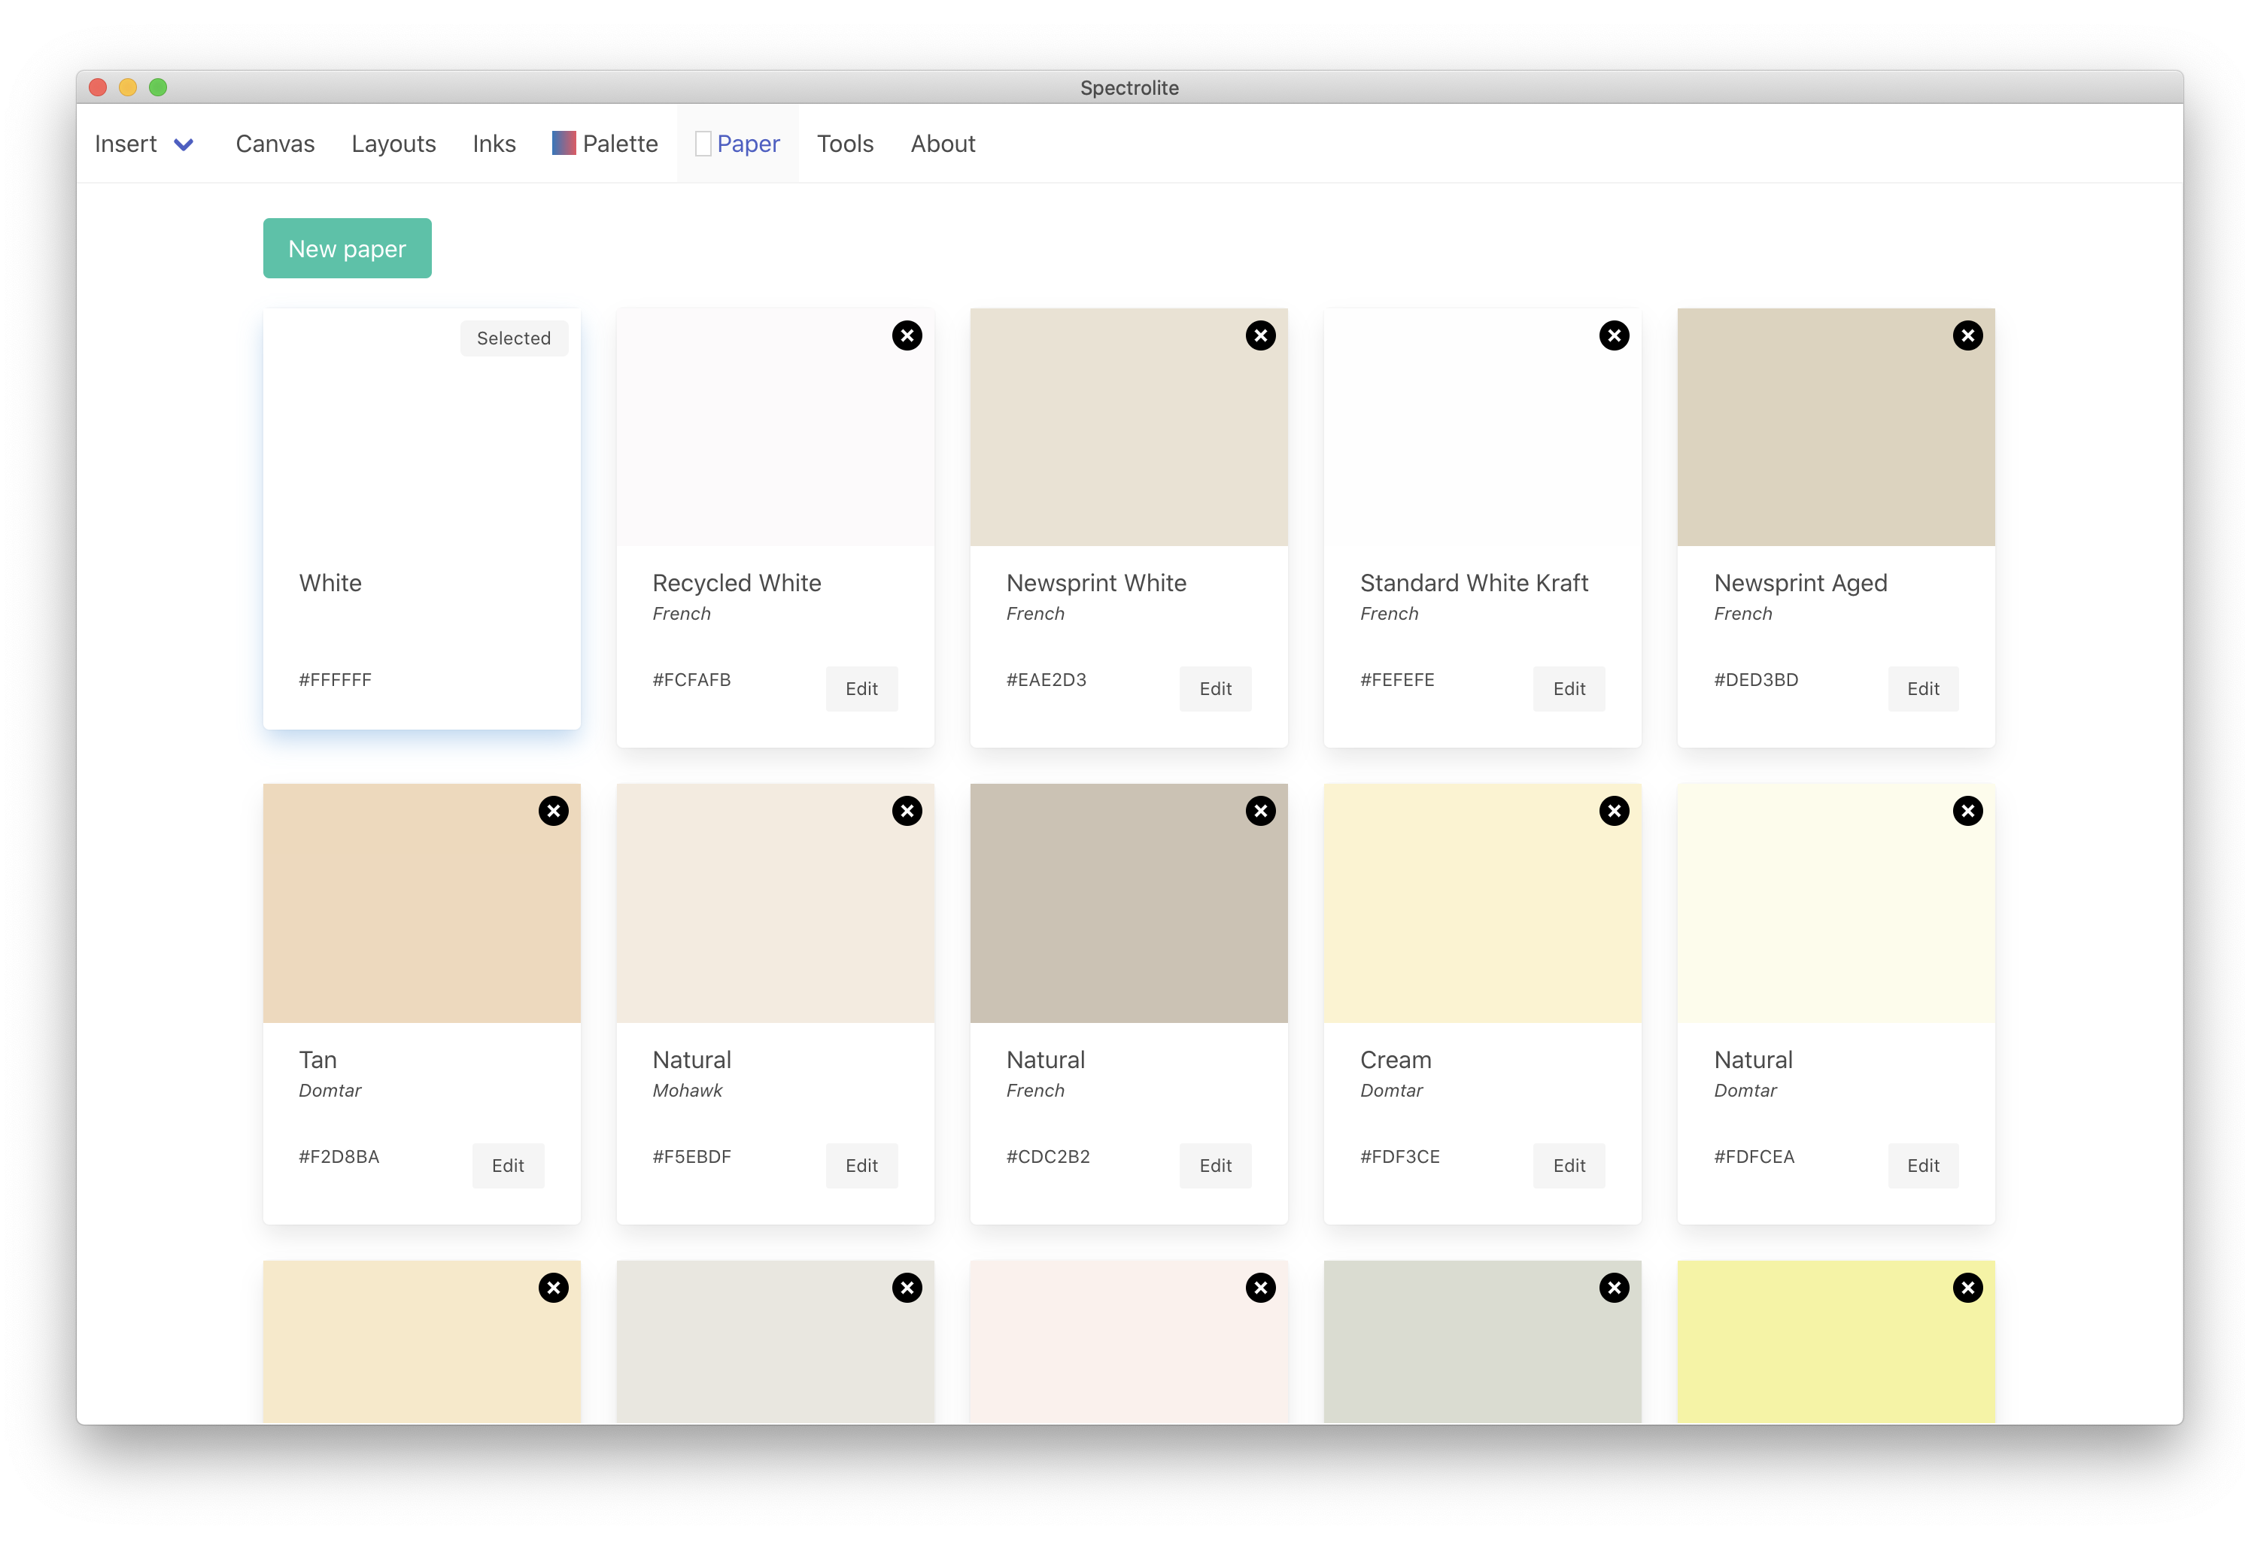Edit the Newsprint White paper
This screenshot has height=1548, width=2245.
pyautogui.click(x=1215, y=689)
